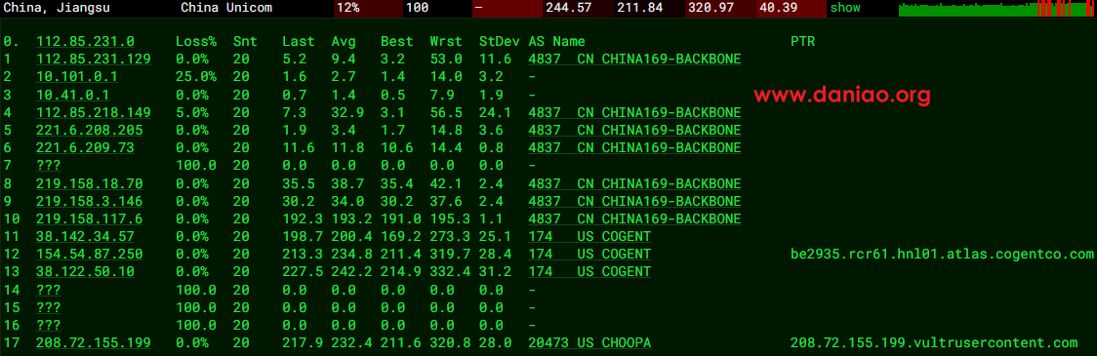
Task: Click the 232.4 average value on hop 17
Action: pyautogui.click(x=352, y=342)
